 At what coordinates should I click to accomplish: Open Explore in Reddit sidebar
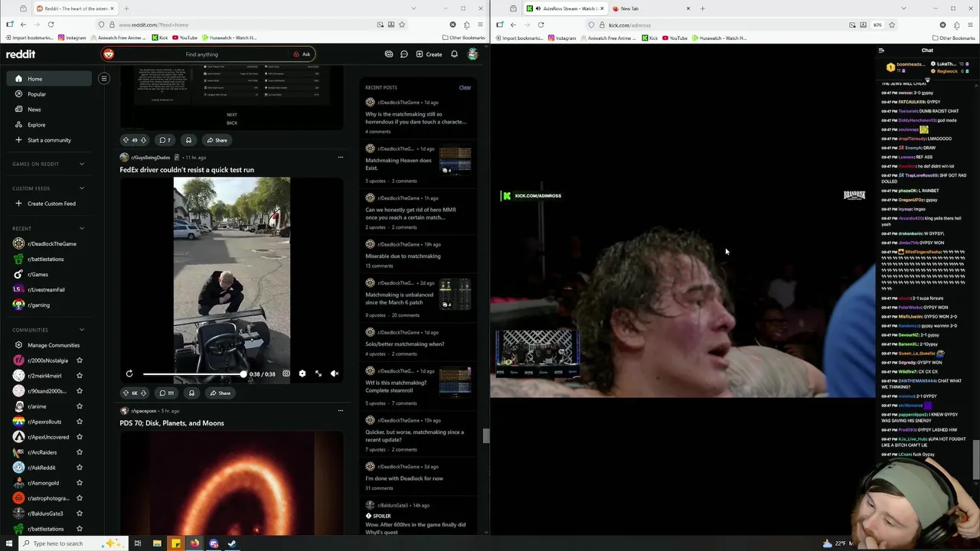(x=50, y=125)
